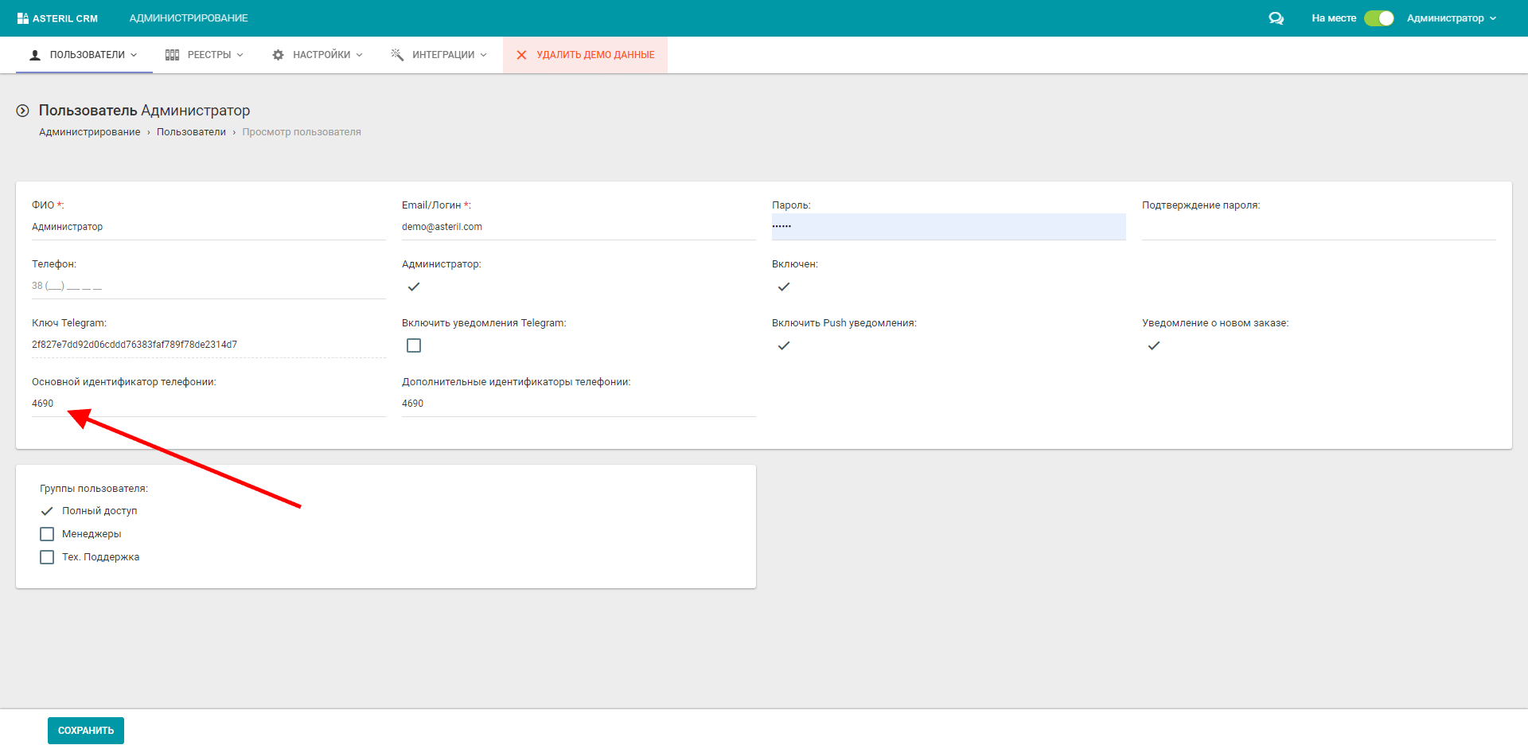The image size is (1528, 749).
Task: Open the Администрирование top menu item
Action: tap(189, 18)
